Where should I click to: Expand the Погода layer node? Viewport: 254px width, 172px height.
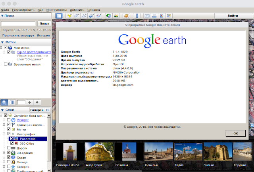click(4, 162)
